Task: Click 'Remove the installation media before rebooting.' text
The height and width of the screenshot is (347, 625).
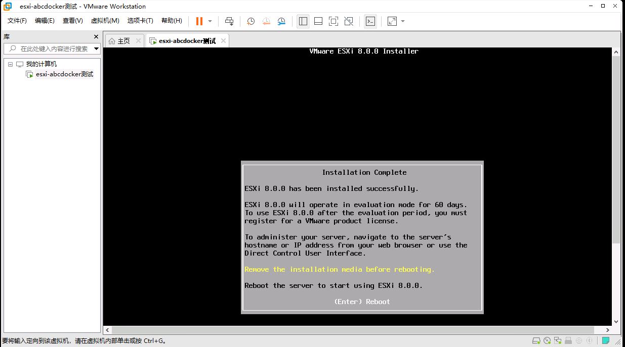Action: (x=340, y=269)
